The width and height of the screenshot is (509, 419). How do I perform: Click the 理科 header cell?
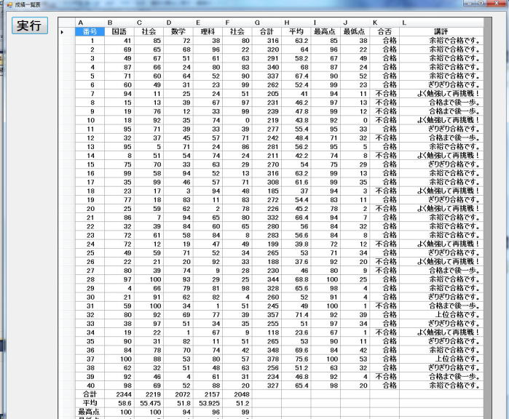click(x=208, y=31)
